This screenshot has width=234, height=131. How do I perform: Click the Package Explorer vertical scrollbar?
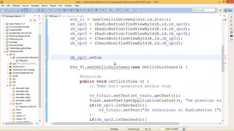(x=40, y=71)
